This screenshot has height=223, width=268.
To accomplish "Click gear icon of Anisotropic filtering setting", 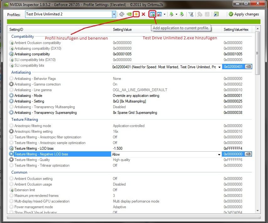I will 11,131.
